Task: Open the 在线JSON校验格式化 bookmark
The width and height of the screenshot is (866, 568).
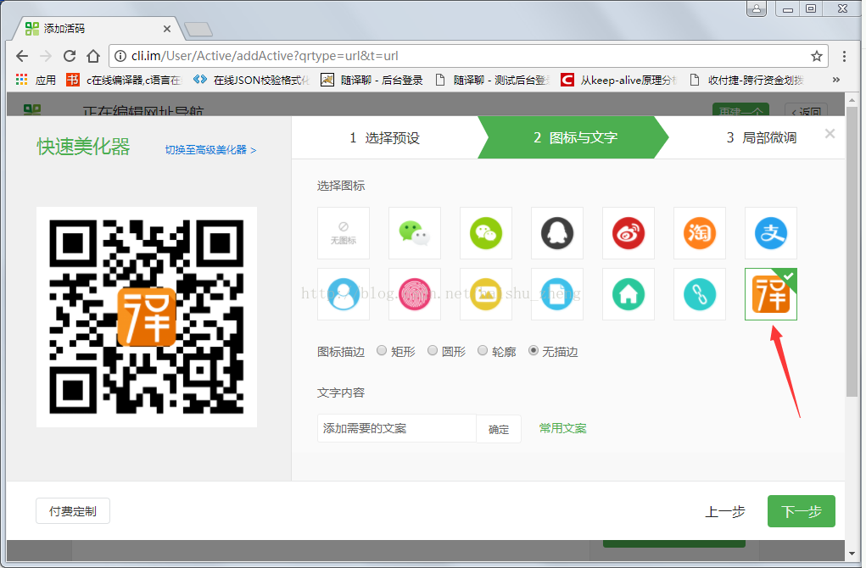Action: (252, 80)
